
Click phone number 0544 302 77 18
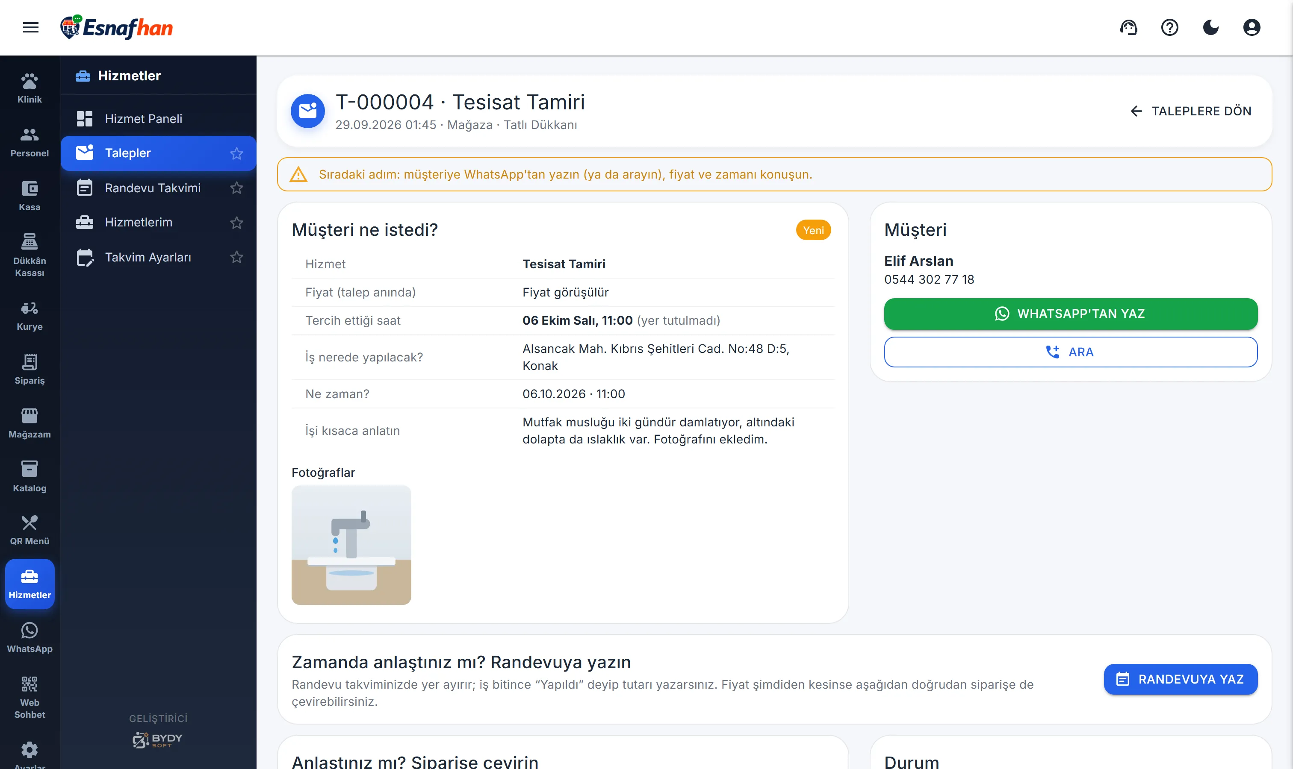click(929, 279)
